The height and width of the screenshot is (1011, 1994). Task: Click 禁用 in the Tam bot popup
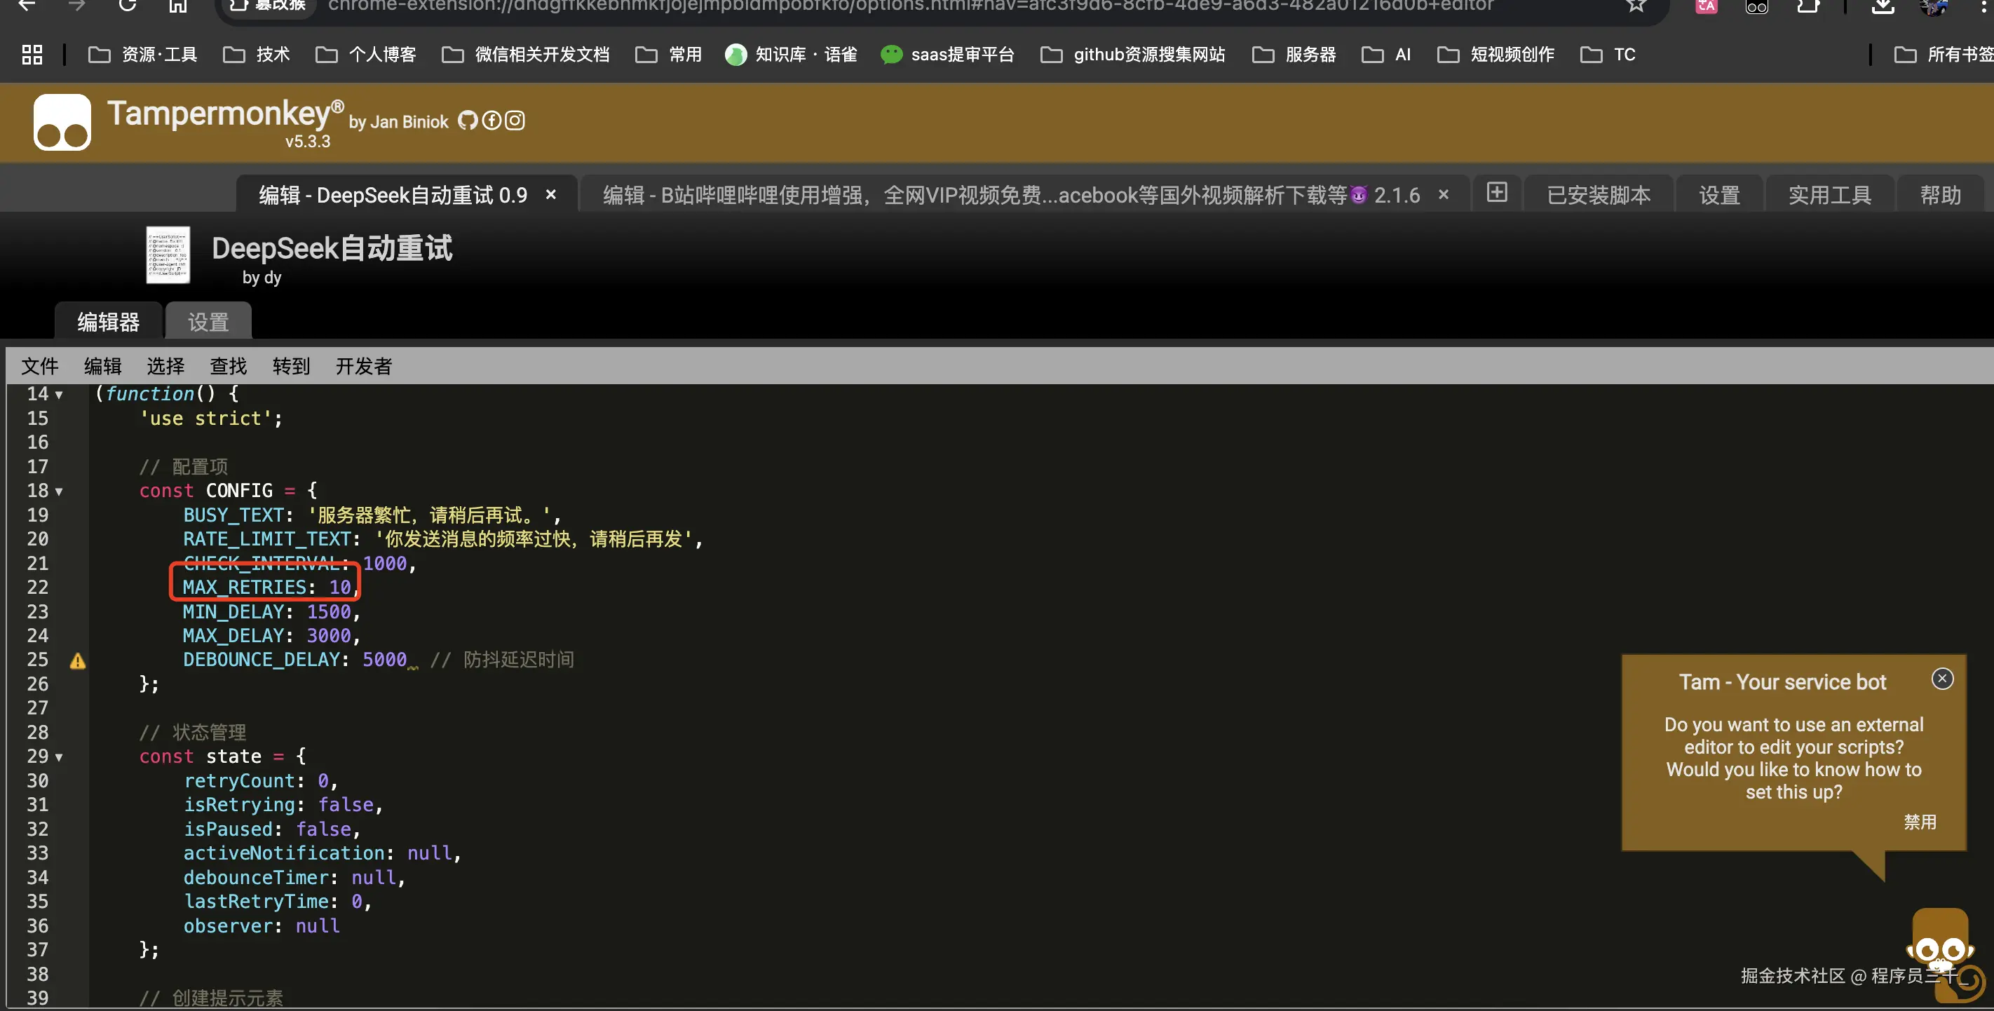point(1920,821)
